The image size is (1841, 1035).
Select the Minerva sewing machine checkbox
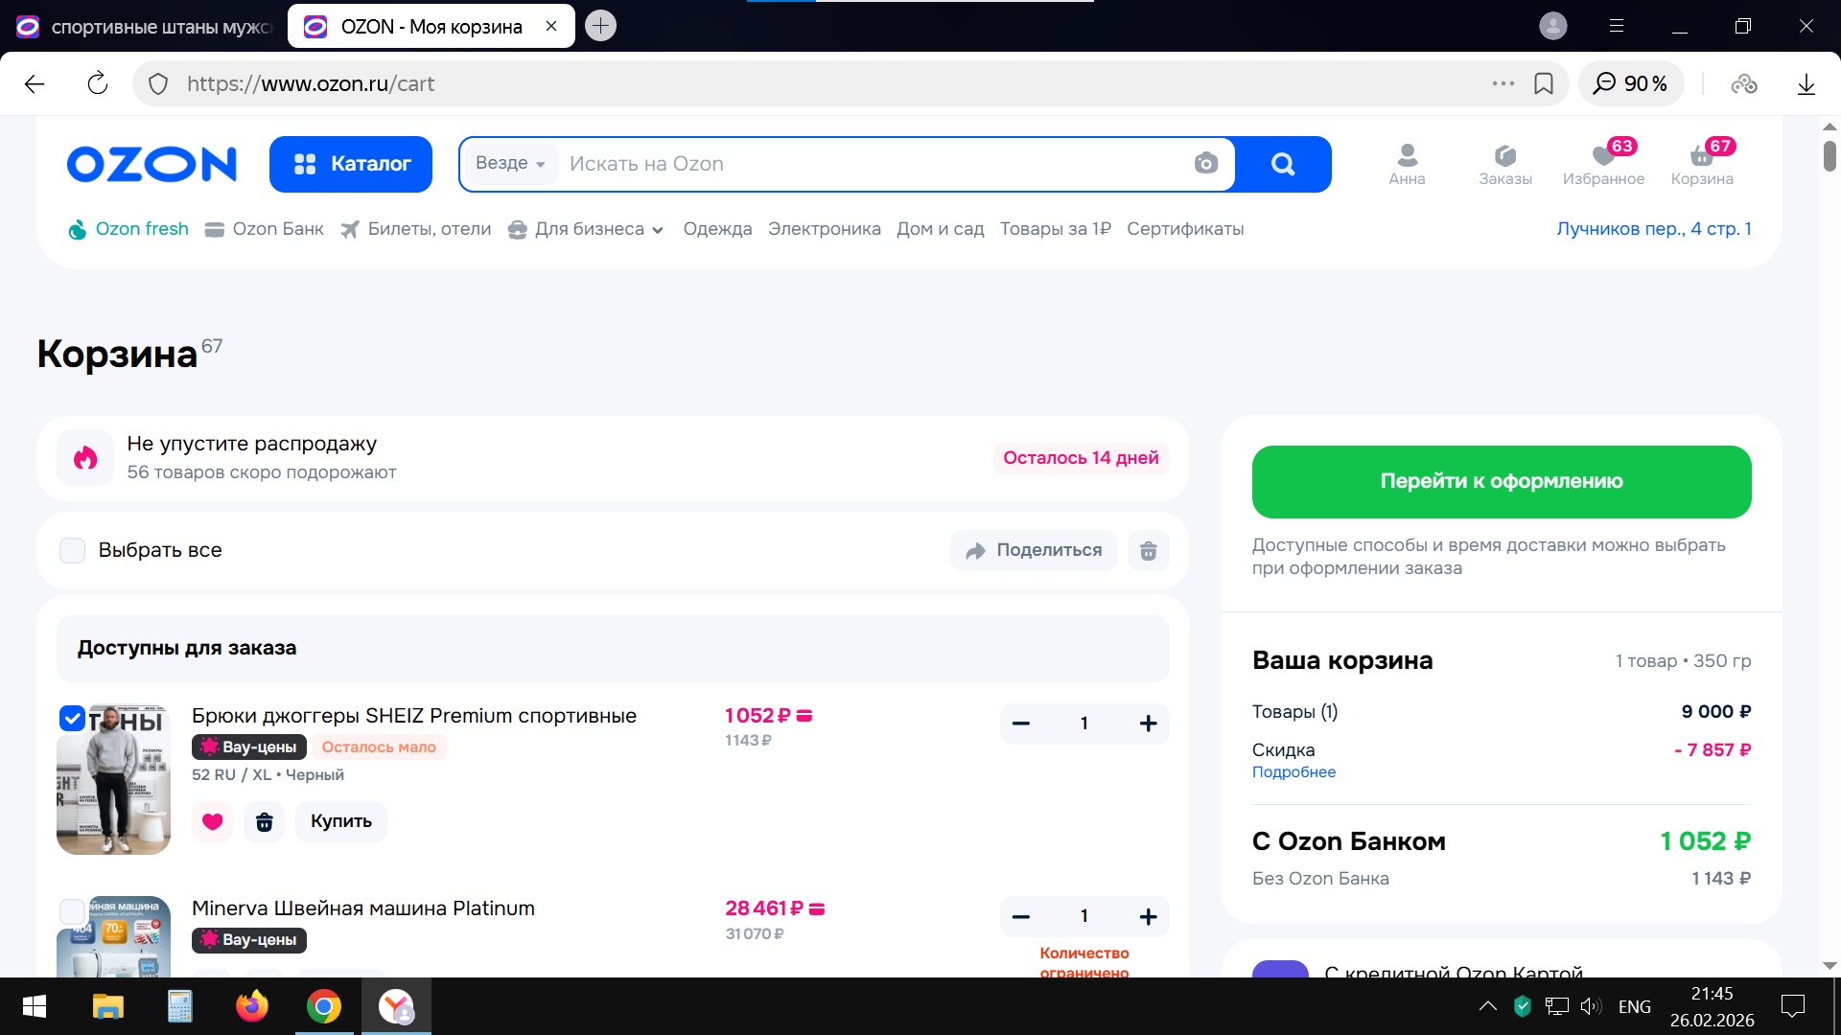pyautogui.click(x=73, y=910)
